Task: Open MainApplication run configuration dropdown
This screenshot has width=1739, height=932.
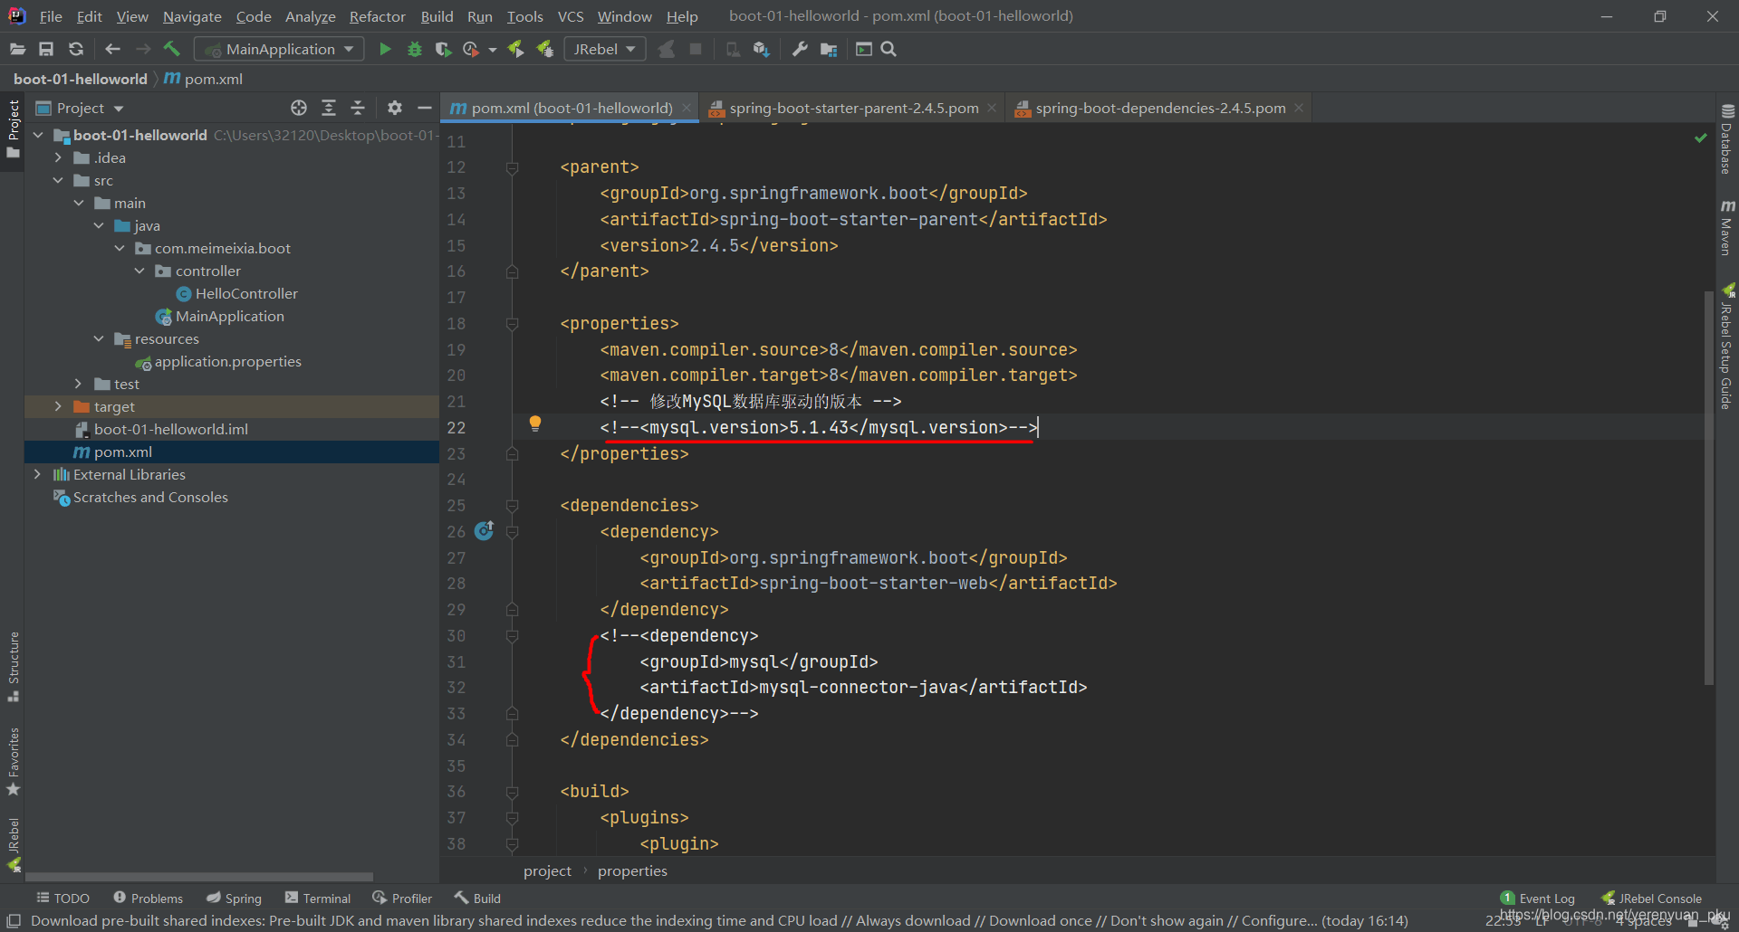Action: [x=280, y=49]
